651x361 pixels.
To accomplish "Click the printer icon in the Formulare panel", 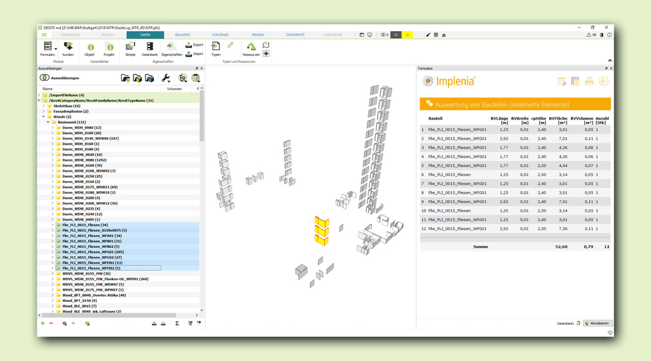I will (589, 81).
